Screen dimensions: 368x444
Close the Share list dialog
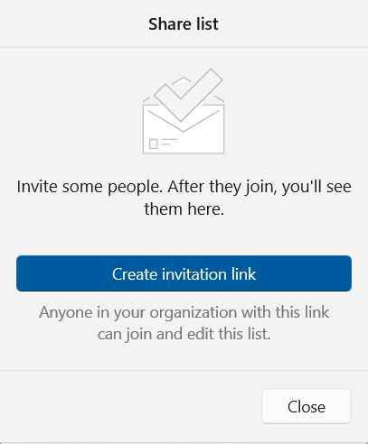[x=307, y=406]
